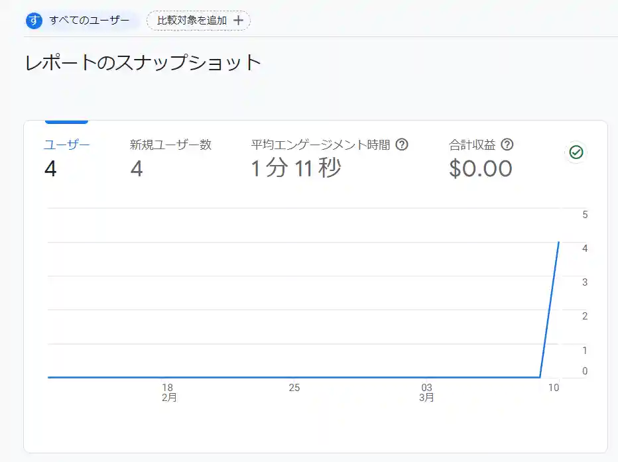The image size is (618, 462).
Task: Click the $0.00 total revenue value
Action: (x=480, y=169)
